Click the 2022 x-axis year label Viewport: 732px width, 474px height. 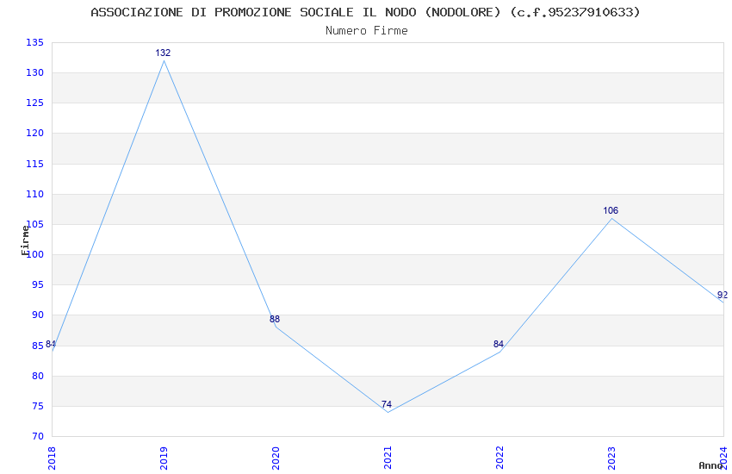pos(500,458)
